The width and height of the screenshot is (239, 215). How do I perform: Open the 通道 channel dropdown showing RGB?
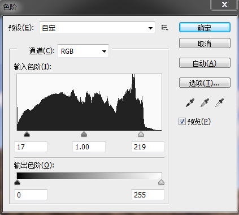point(83,51)
